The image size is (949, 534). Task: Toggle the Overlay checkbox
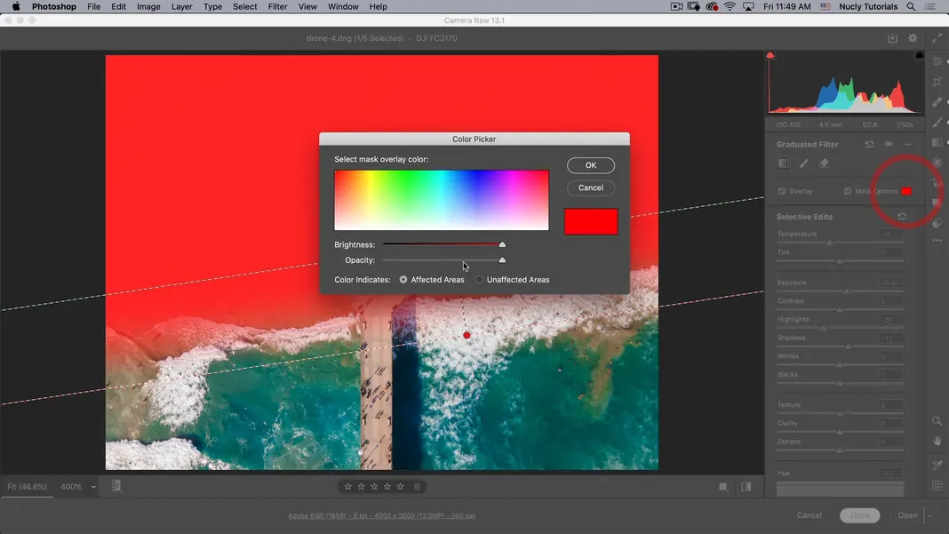point(782,191)
